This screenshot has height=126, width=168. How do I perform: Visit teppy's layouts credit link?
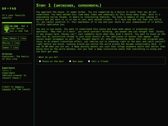13,88
